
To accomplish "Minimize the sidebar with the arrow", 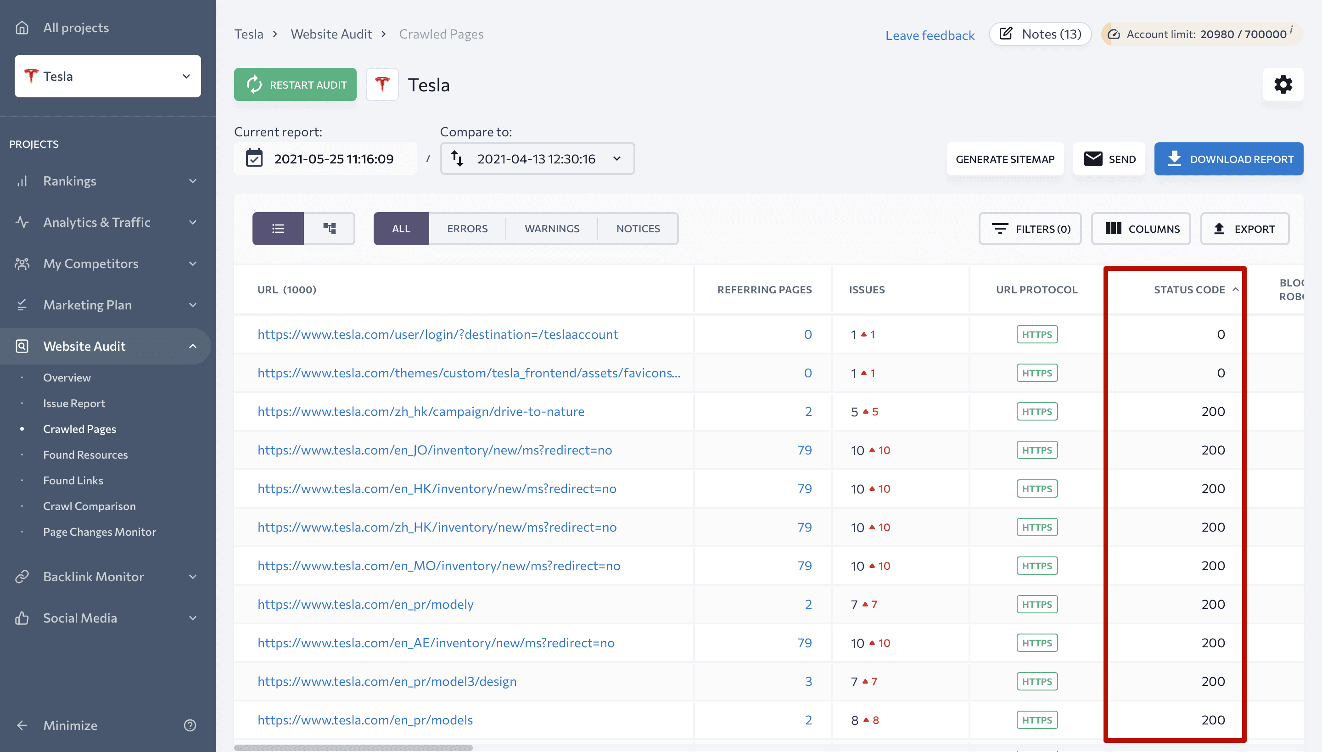I will (x=22, y=725).
